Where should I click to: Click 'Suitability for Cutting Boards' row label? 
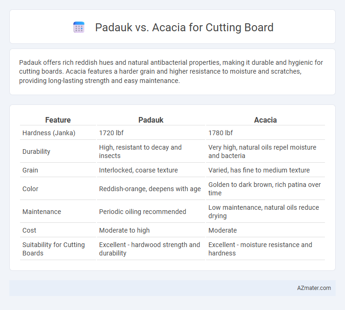tap(54, 249)
